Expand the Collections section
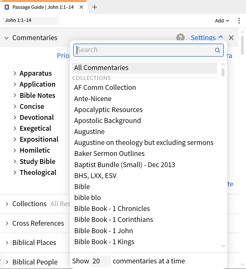246x269 pixels. (7, 204)
